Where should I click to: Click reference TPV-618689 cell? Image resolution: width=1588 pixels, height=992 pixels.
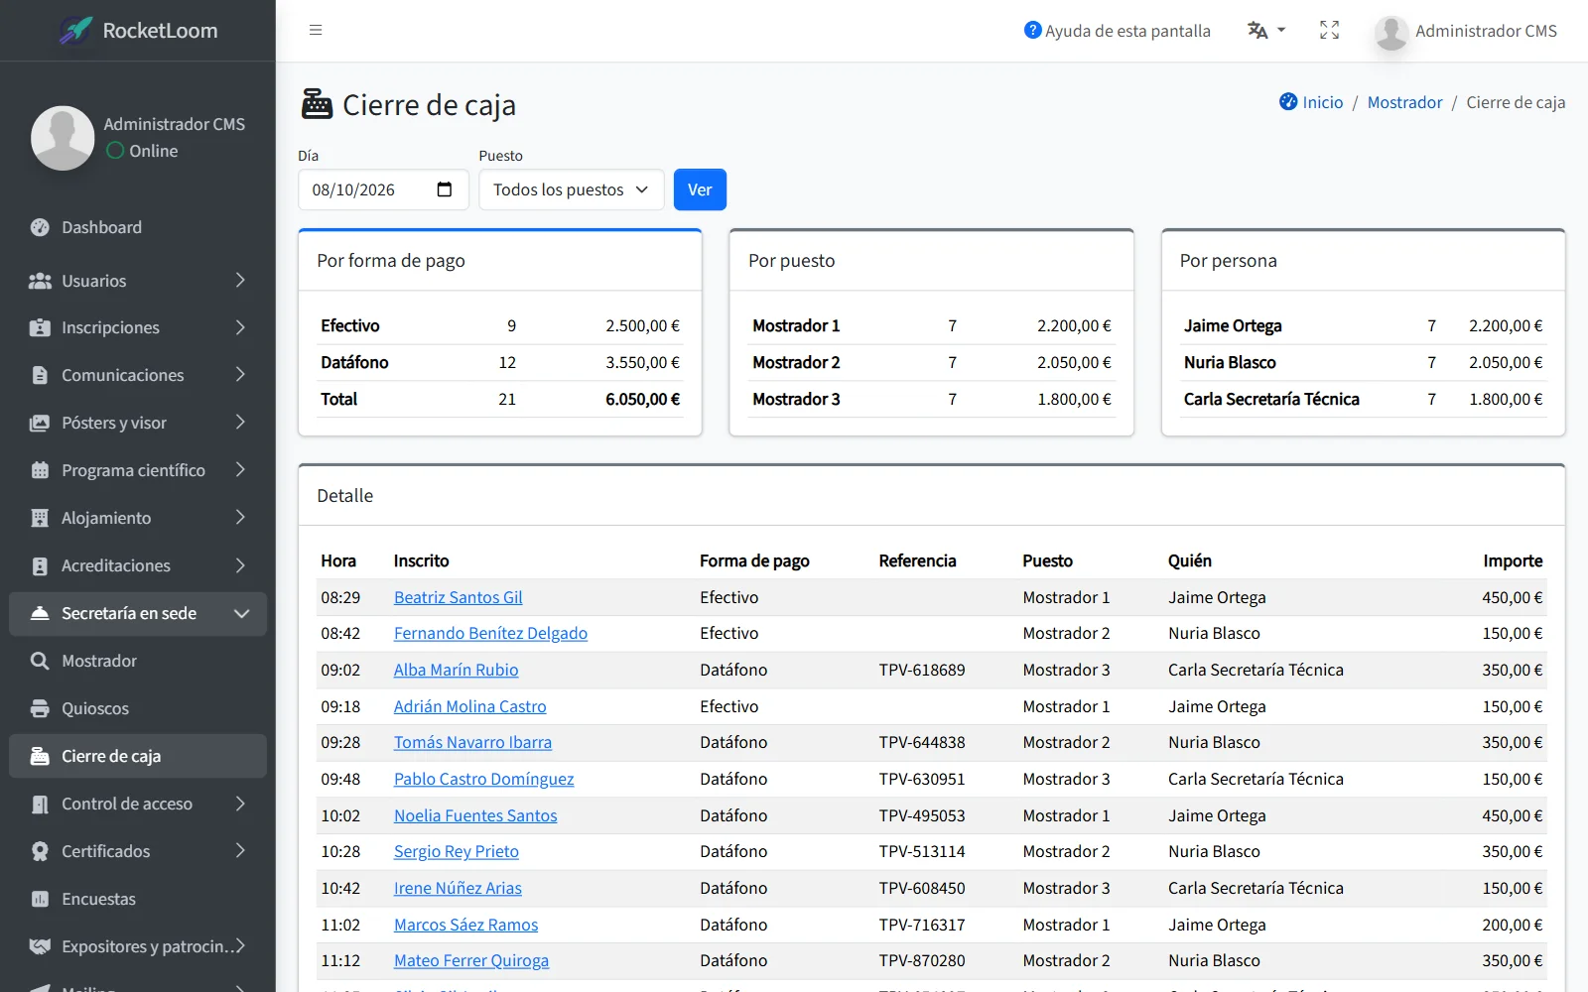tap(921, 670)
